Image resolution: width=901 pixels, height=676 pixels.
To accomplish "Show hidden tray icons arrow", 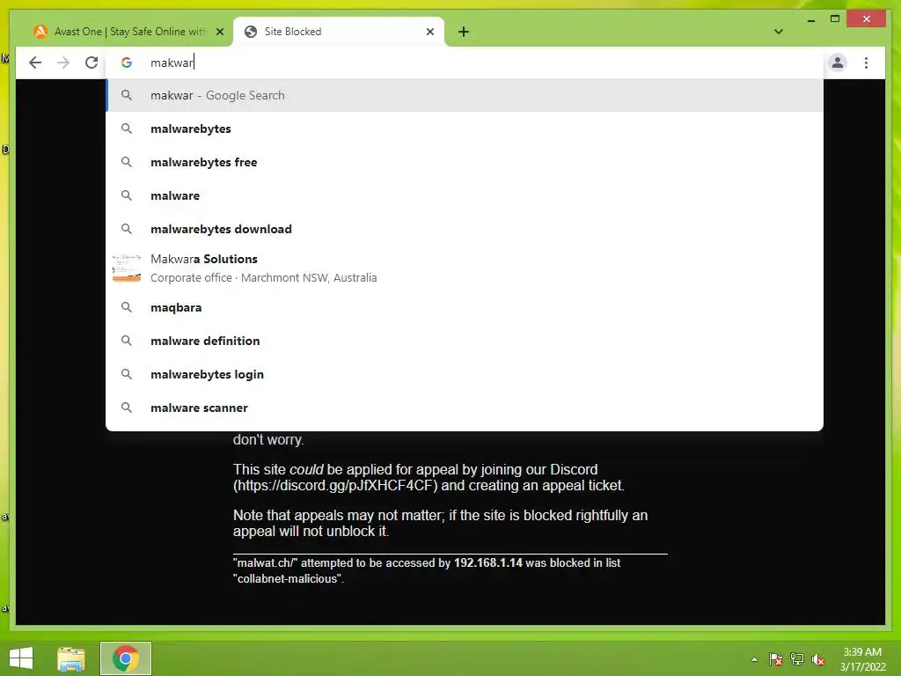I will 754,659.
